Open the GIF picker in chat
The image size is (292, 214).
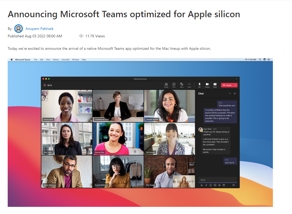(215, 185)
